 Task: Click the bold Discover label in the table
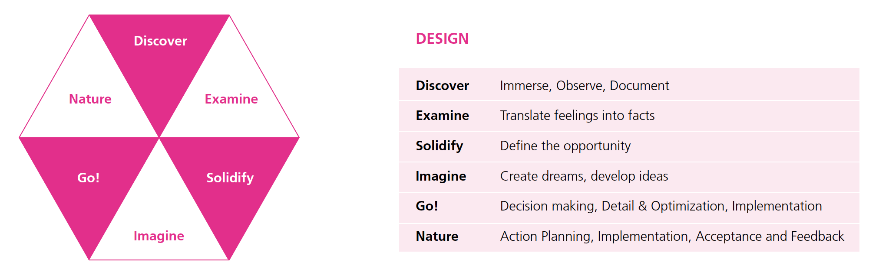(442, 85)
